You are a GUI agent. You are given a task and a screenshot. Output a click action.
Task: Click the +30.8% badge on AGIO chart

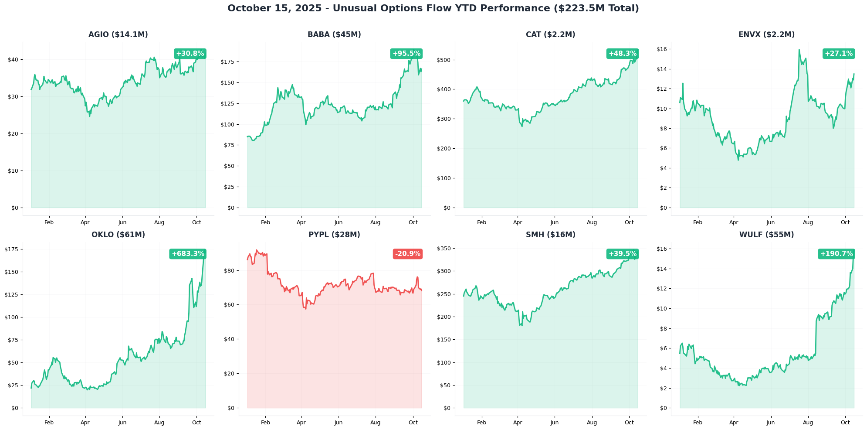coord(190,54)
